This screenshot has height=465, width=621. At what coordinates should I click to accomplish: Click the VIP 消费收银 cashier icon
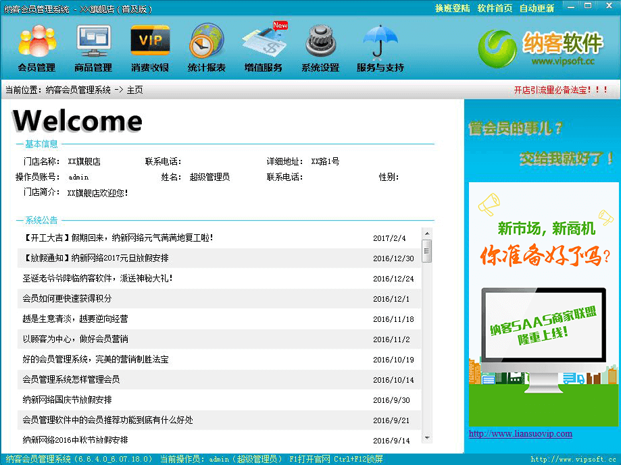[x=149, y=47]
